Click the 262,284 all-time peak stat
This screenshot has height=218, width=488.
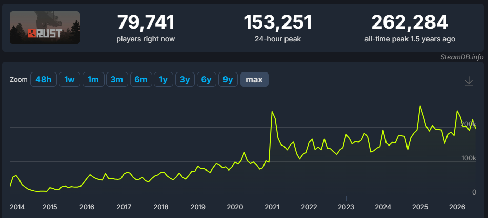(x=410, y=23)
